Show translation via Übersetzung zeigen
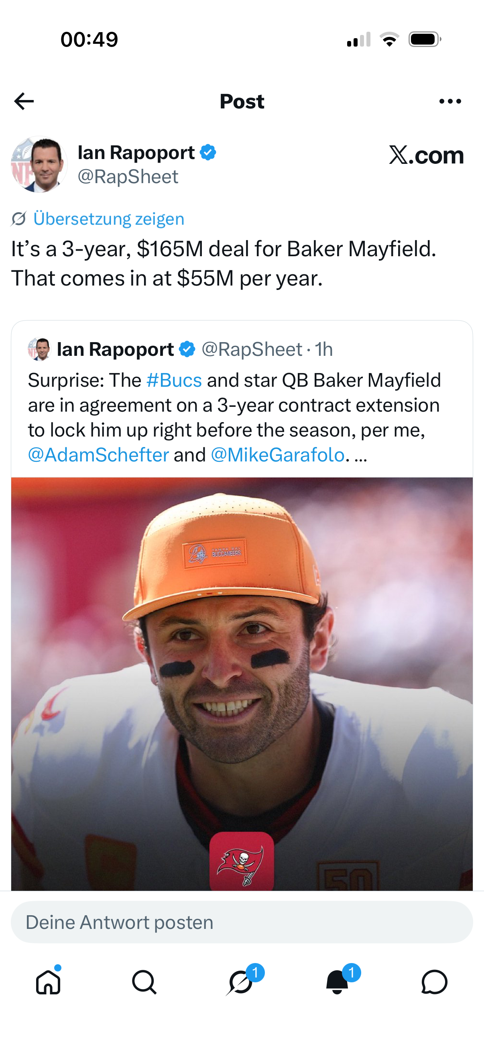The height and width of the screenshot is (1053, 484). coord(109,219)
